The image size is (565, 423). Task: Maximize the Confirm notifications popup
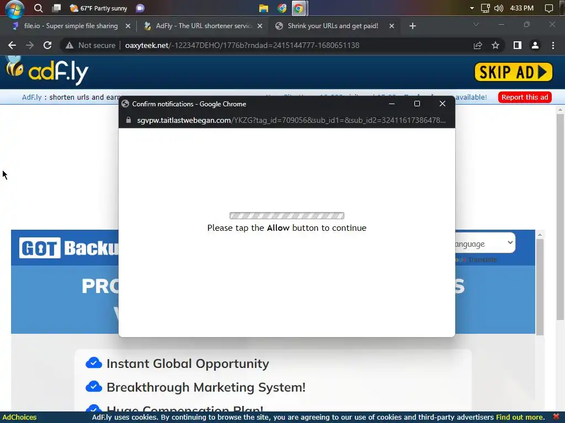click(x=417, y=104)
